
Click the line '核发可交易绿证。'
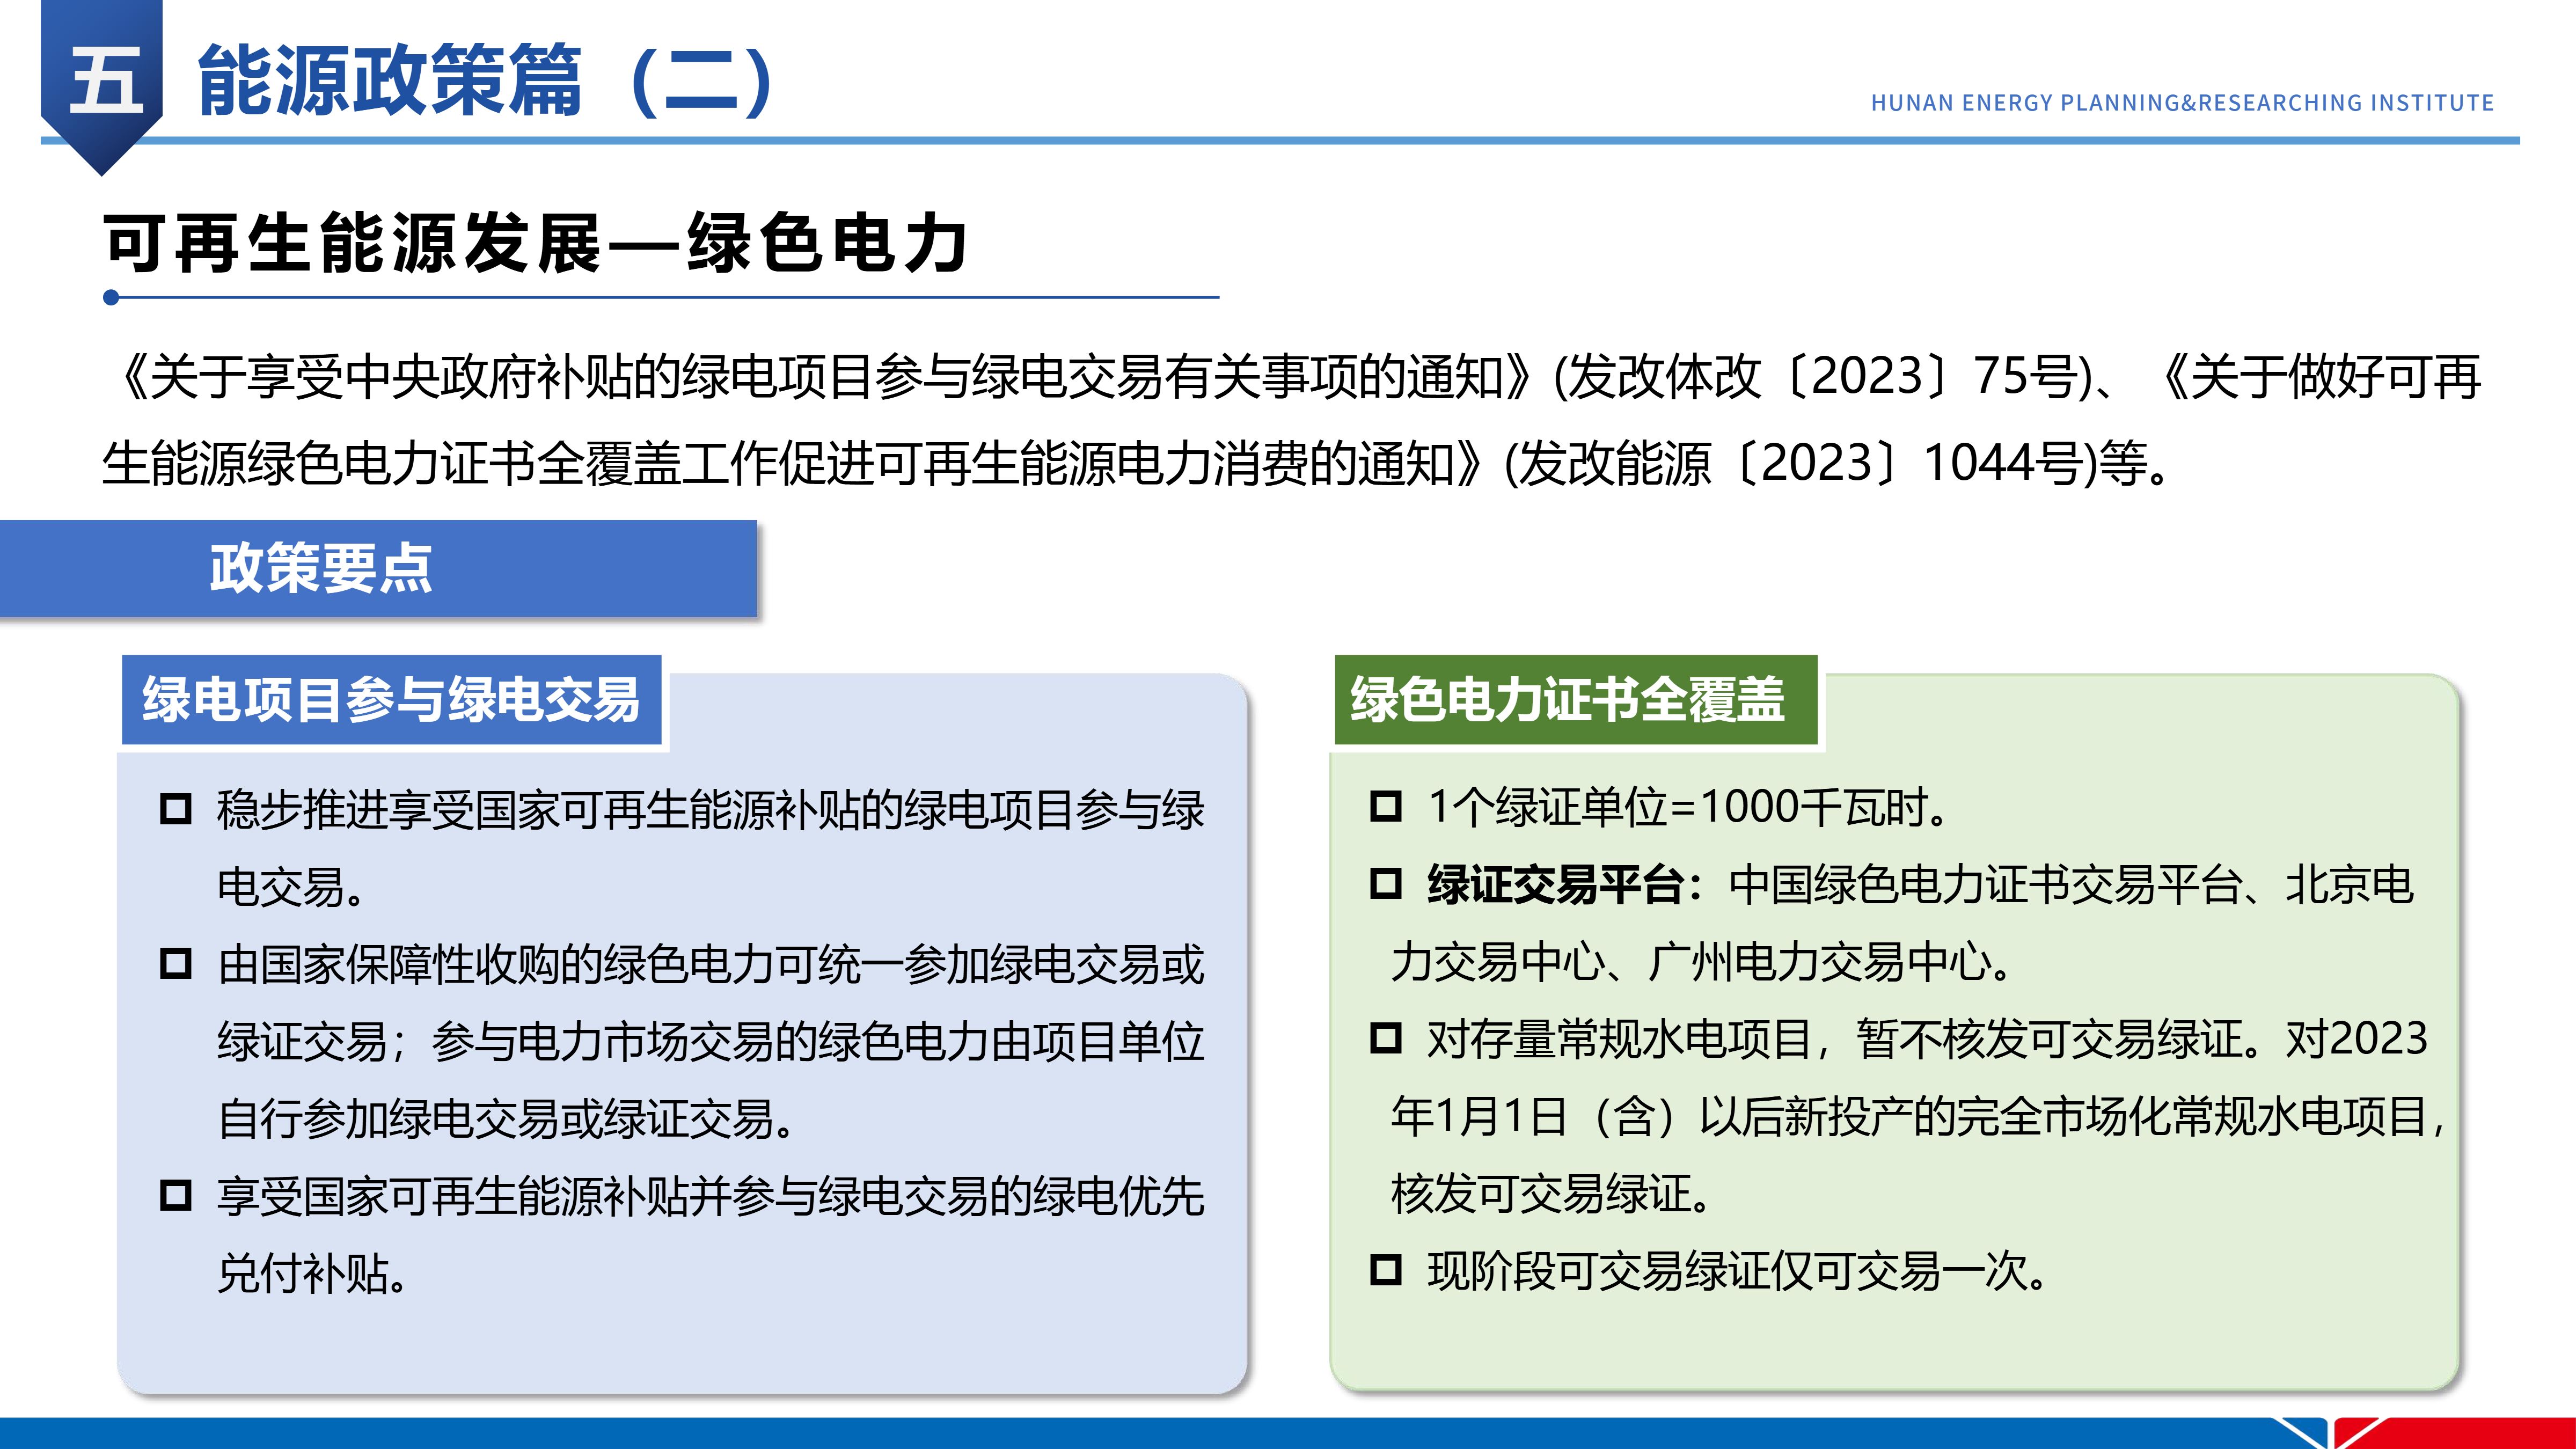[x=1552, y=1193]
